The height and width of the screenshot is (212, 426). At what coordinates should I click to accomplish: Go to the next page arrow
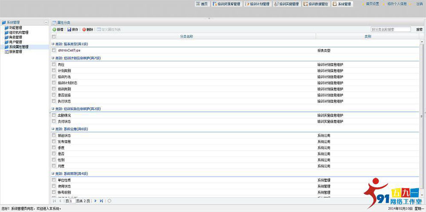[95, 201]
